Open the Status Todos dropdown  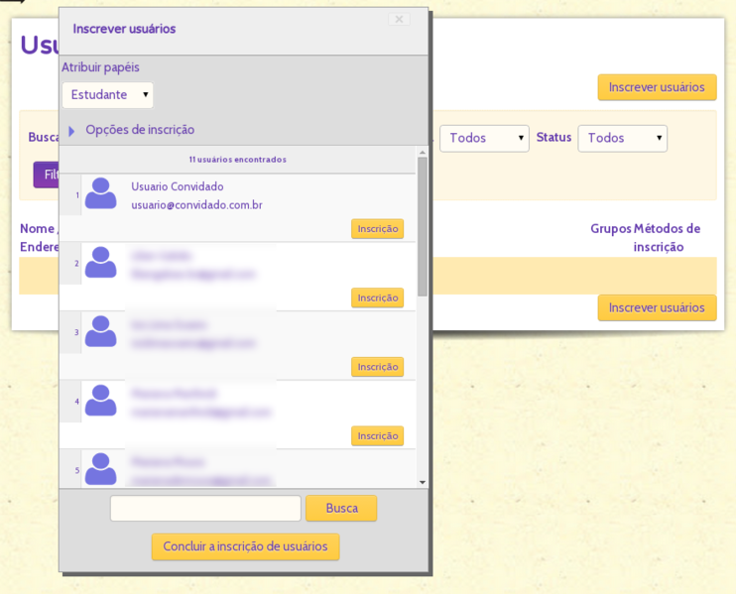pyautogui.click(x=622, y=139)
